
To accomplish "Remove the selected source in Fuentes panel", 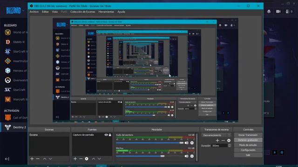I will pos(81,159).
